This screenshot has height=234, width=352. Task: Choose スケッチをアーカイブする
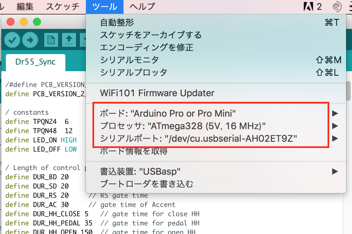pyautogui.click(x=216, y=35)
